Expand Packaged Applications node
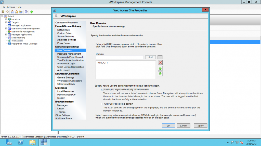Viewport: 261px width, 146px height. point(6,35)
